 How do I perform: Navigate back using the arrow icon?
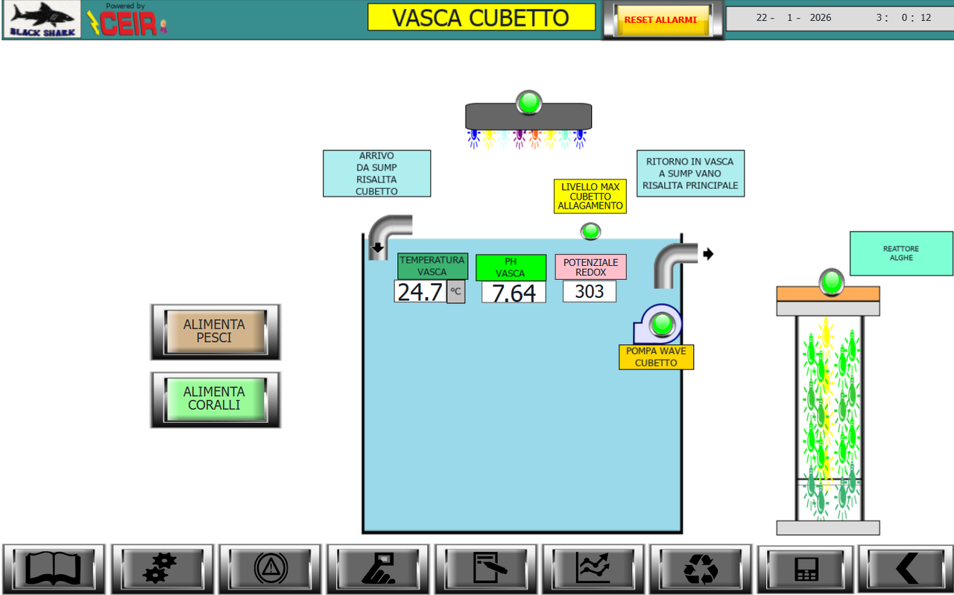[x=906, y=567]
